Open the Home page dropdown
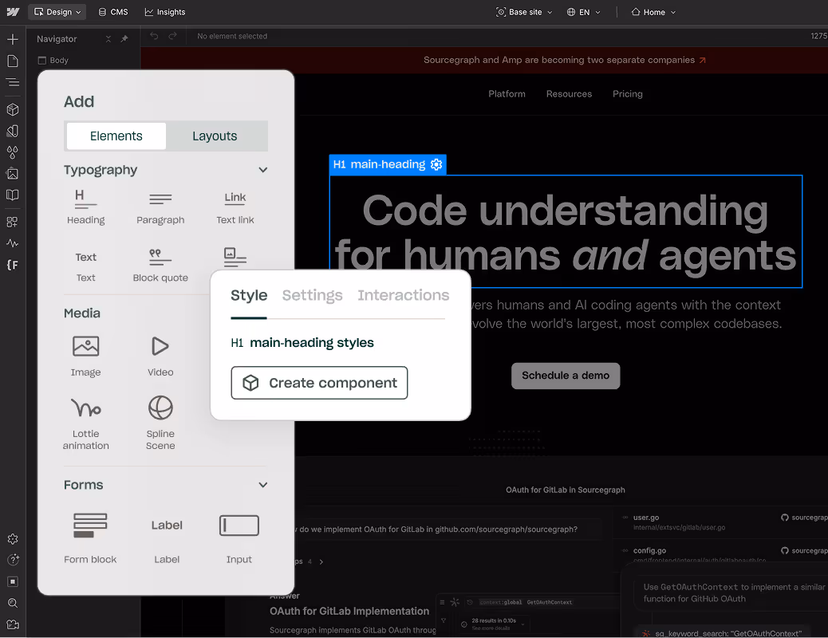The image size is (828, 638). click(x=654, y=12)
